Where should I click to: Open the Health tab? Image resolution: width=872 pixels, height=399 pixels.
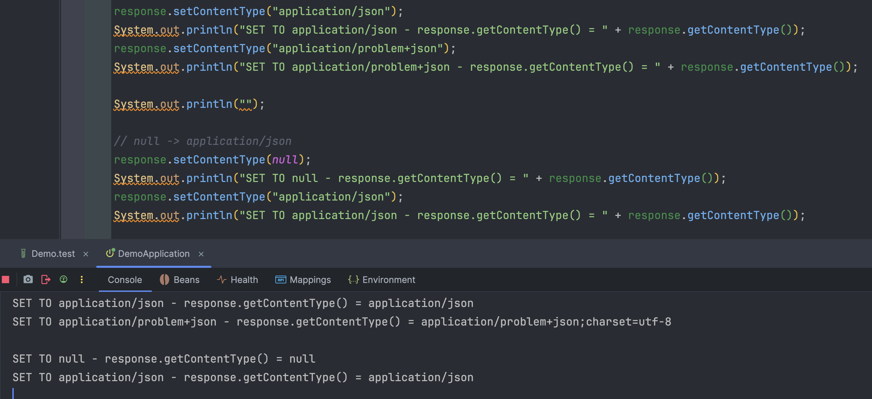[244, 280]
